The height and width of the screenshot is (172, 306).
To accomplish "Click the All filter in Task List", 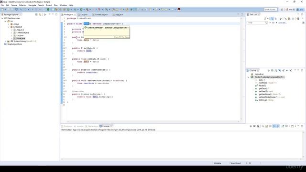I will 273,23.
